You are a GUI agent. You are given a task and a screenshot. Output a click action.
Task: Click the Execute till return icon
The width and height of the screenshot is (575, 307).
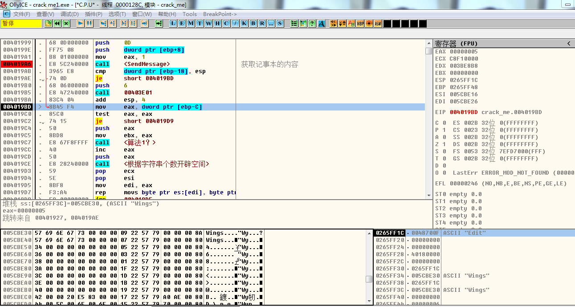(x=145, y=23)
